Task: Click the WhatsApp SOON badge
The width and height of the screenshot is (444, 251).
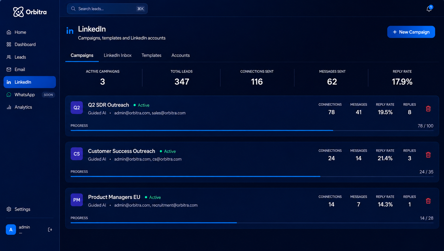Action: point(48,95)
